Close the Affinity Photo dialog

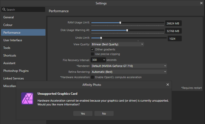coord(168,85)
